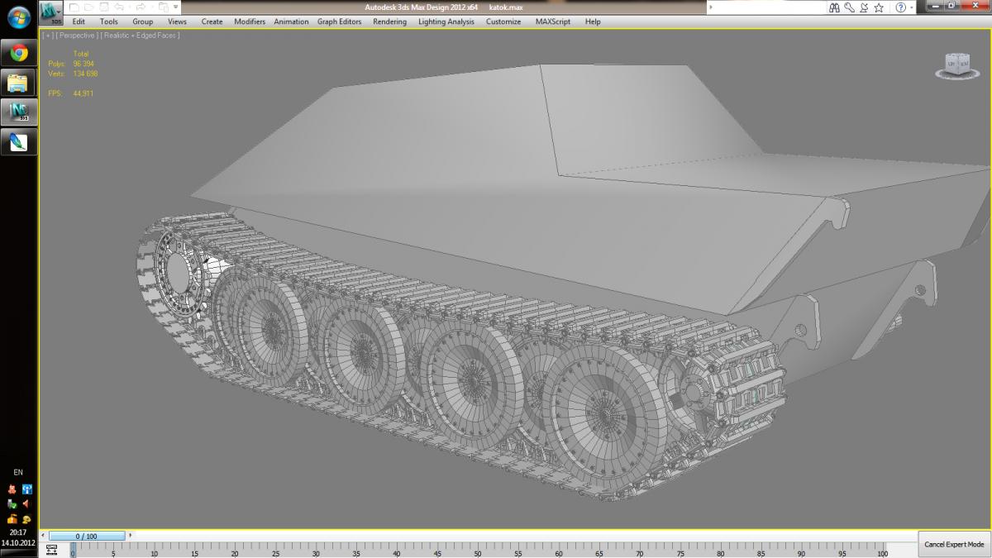Expand the quick access toolbar customize arrow
This screenshot has height=558, width=992.
(176, 7)
